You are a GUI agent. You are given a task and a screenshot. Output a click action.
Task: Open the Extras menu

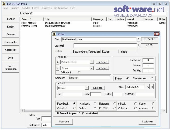tap(36, 8)
